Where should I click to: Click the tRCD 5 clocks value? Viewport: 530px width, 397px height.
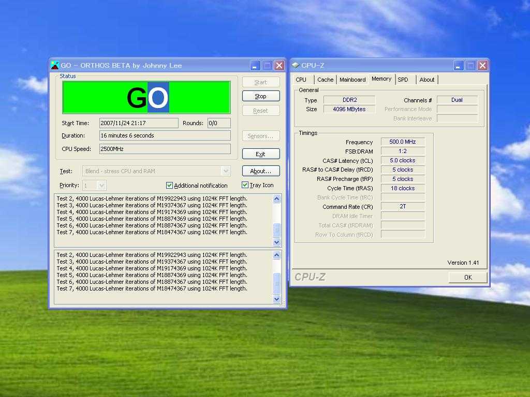point(403,170)
